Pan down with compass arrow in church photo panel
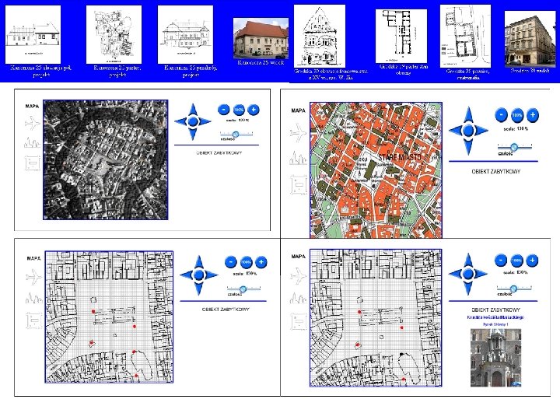This screenshot has height=420, width=560. pyautogui.click(x=468, y=288)
